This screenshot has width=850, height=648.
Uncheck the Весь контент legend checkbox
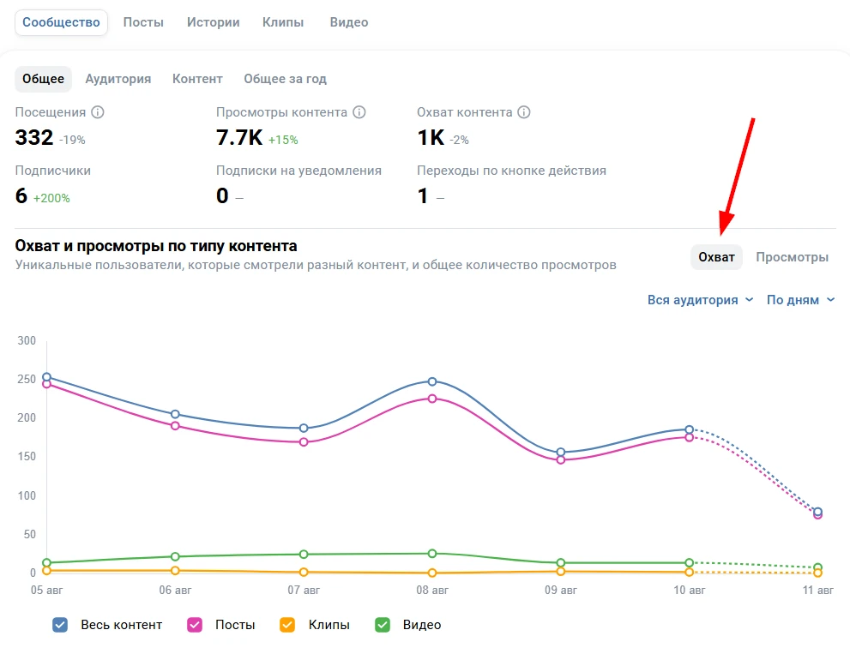click(x=60, y=625)
